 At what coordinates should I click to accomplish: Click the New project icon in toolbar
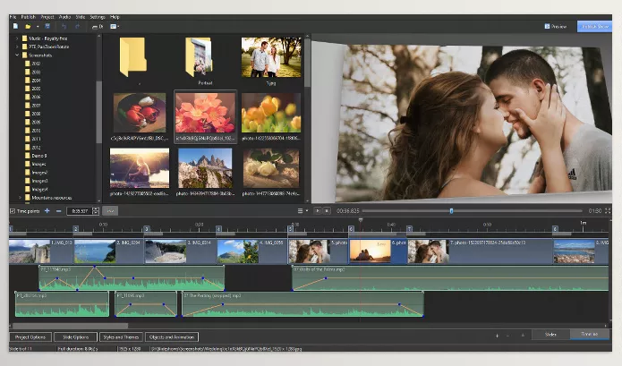pos(15,26)
